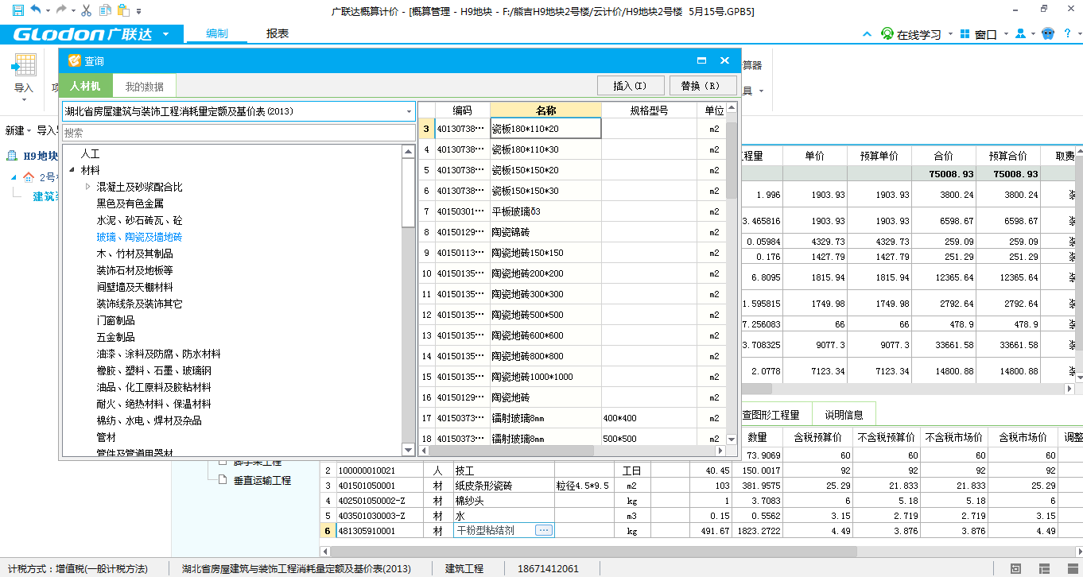Click the Cut scissors icon

[x=87, y=10]
